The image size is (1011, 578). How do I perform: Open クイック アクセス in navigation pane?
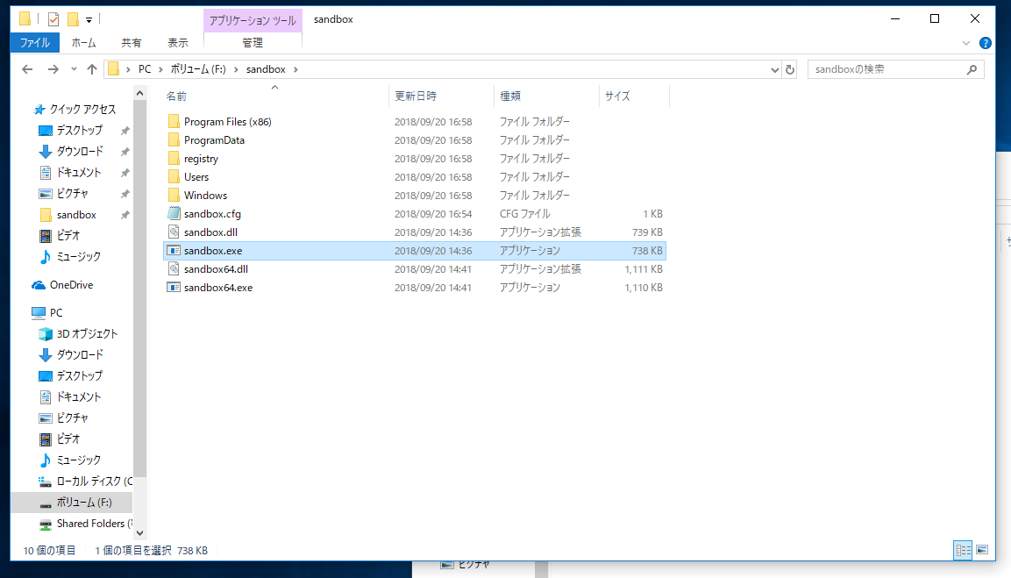(82, 109)
